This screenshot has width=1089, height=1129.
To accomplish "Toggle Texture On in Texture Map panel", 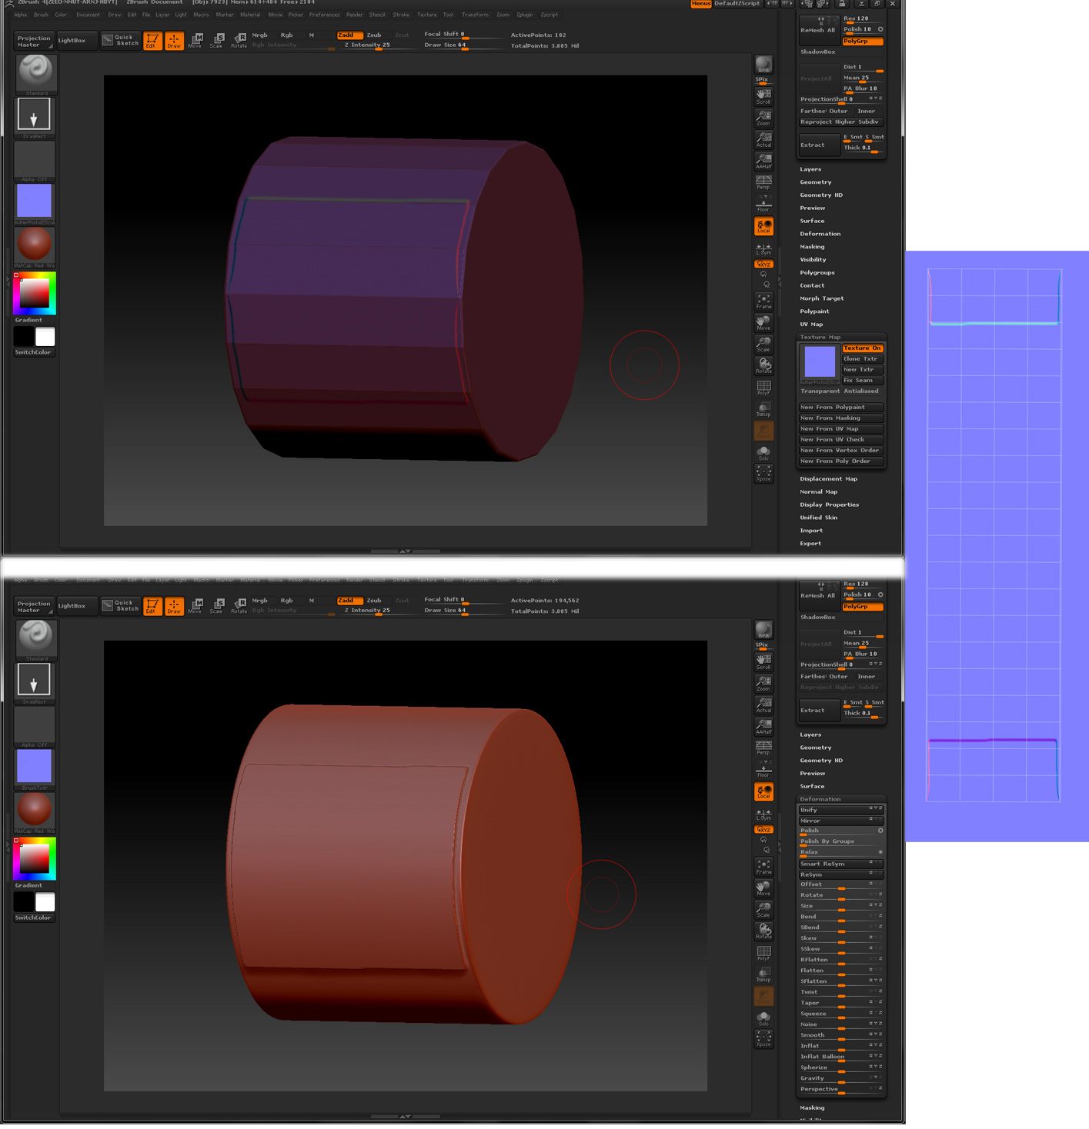I will pos(861,348).
